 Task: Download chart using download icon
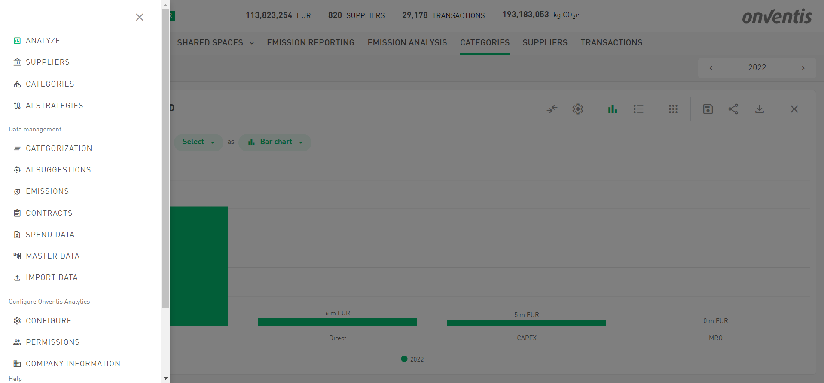(x=760, y=109)
